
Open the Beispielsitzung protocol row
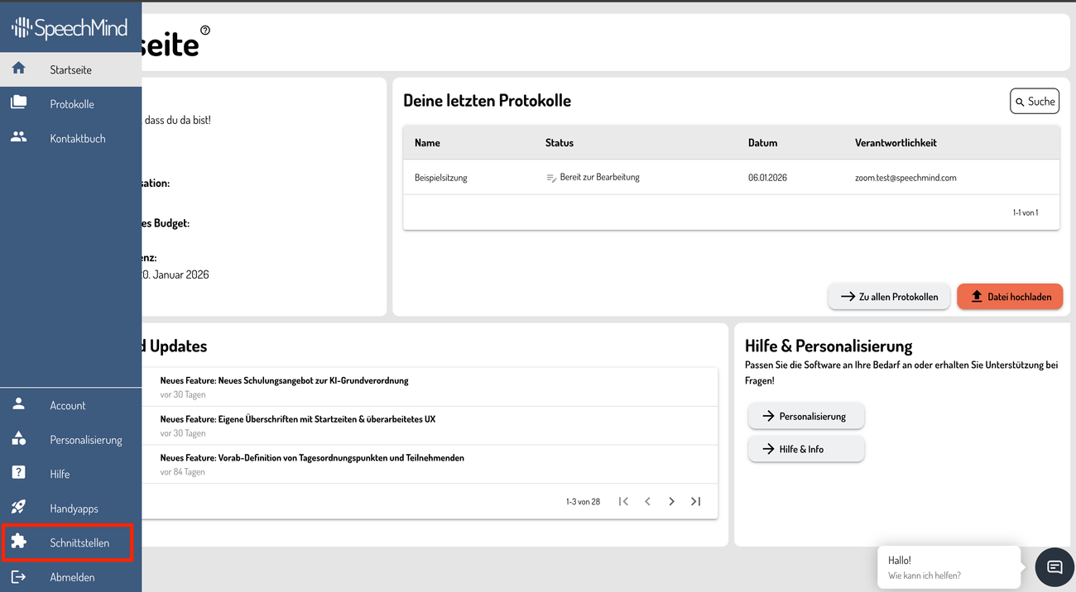440,178
